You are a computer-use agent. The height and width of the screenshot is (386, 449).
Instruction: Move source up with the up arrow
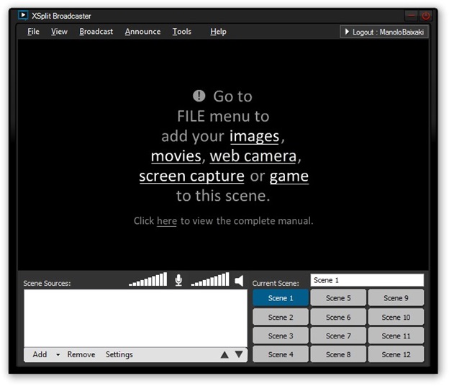(224, 355)
